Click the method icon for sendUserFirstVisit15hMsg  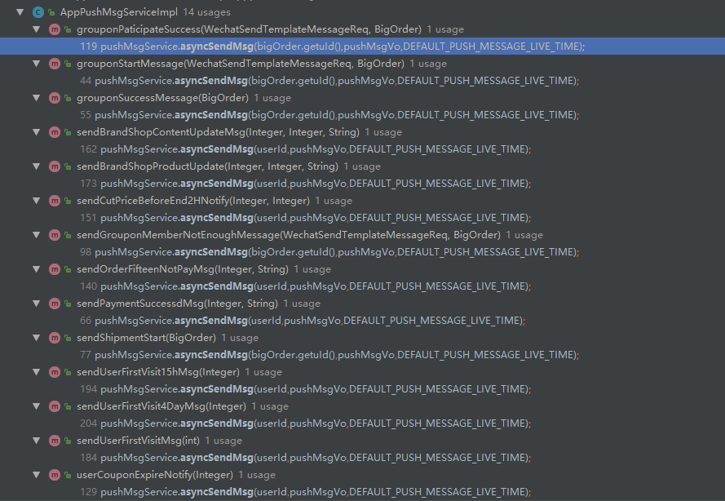(x=54, y=371)
